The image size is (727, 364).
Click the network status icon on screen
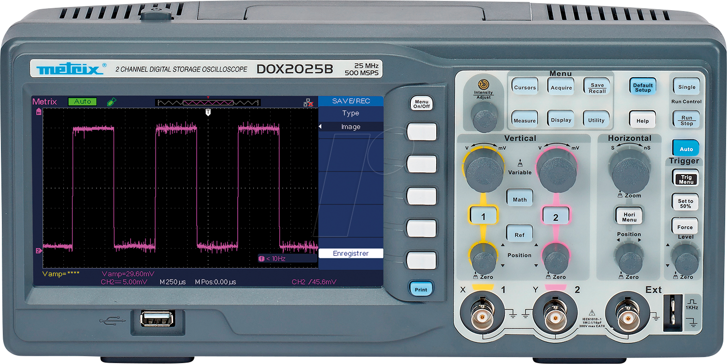(308, 102)
